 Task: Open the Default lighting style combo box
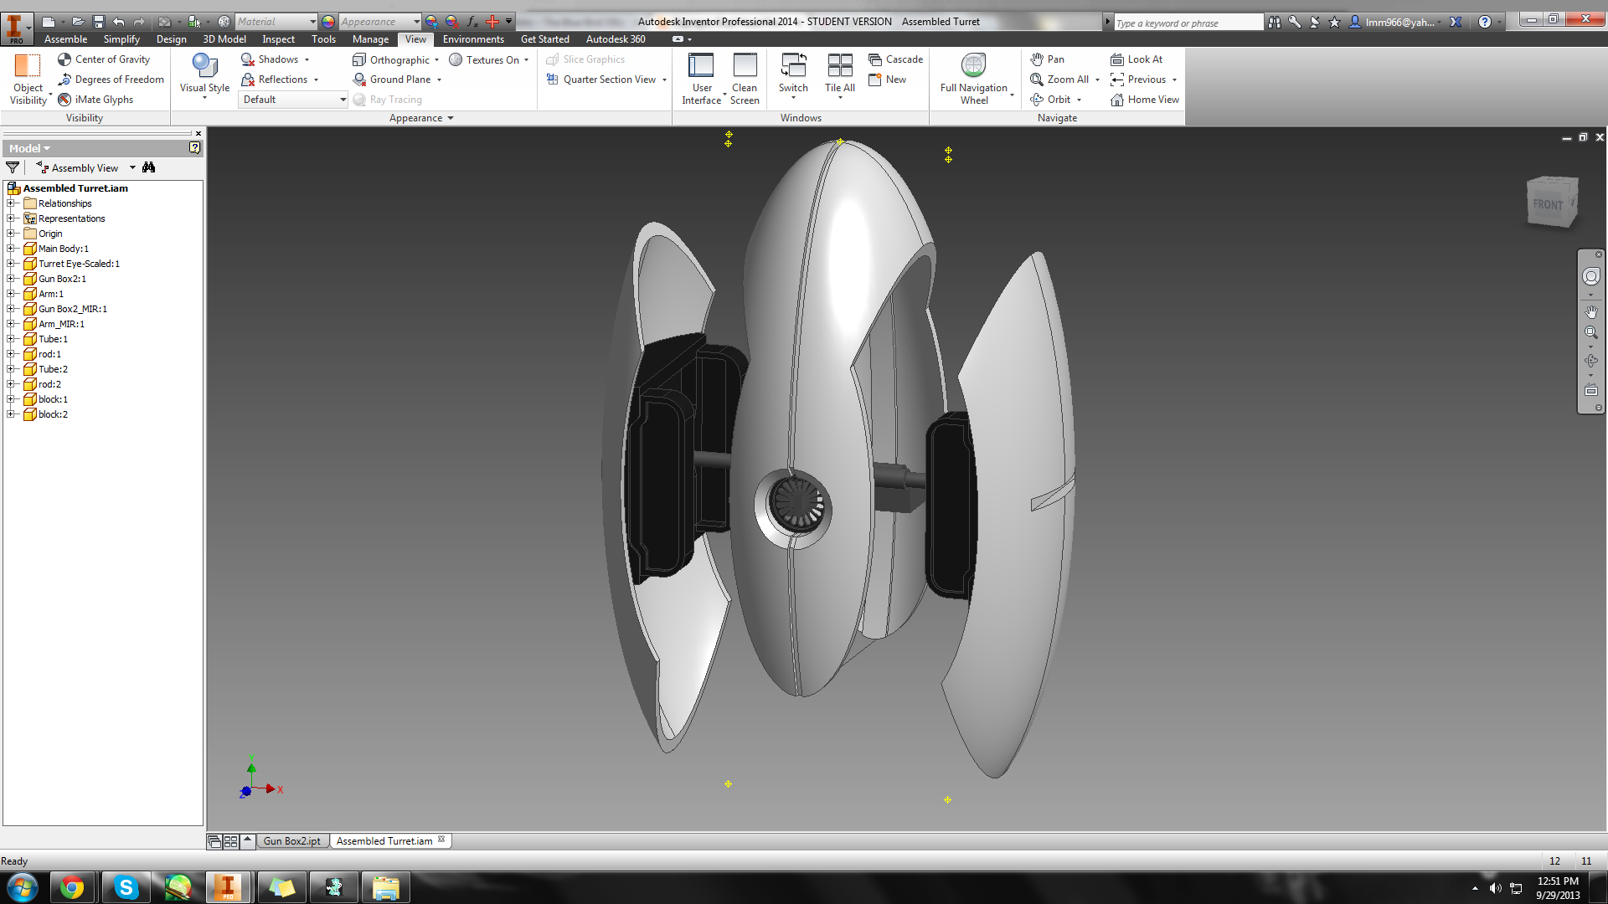(x=293, y=100)
